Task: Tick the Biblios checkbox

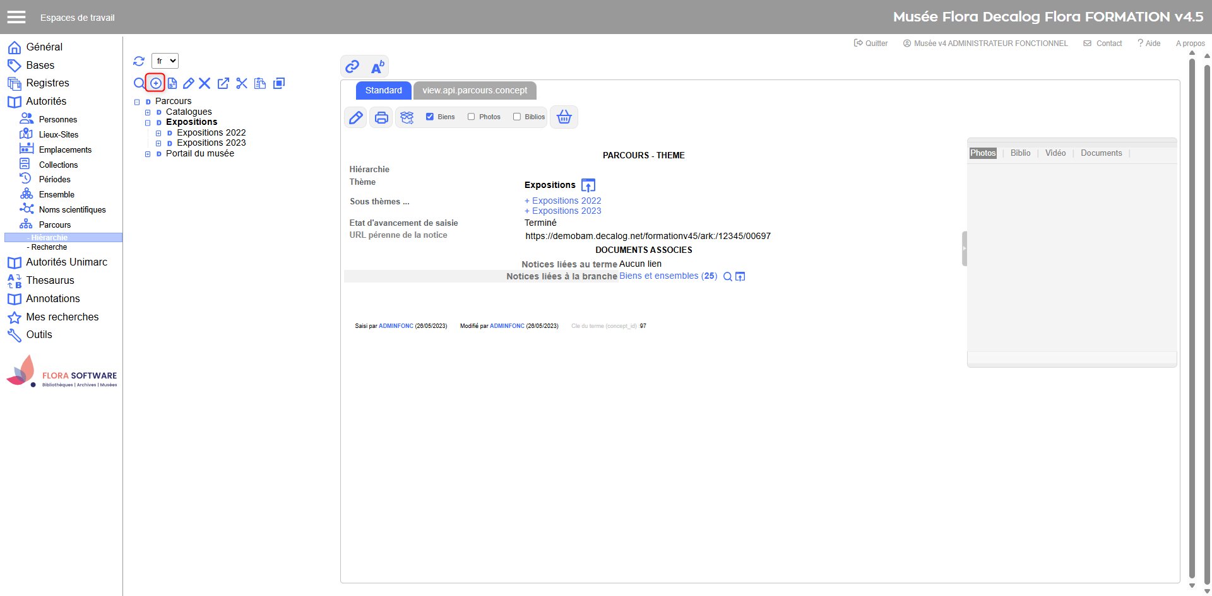Action: click(x=517, y=117)
